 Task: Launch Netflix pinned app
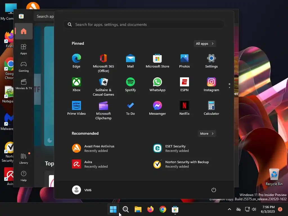click(184, 108)
